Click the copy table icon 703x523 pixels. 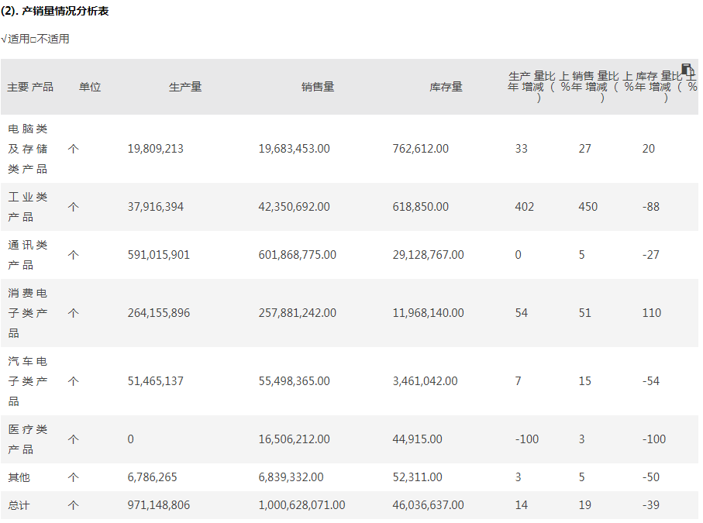tap(687, 70)
